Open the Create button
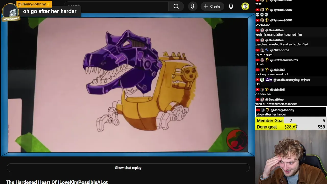This screenshot has height=184, width=327. [212, 6]
